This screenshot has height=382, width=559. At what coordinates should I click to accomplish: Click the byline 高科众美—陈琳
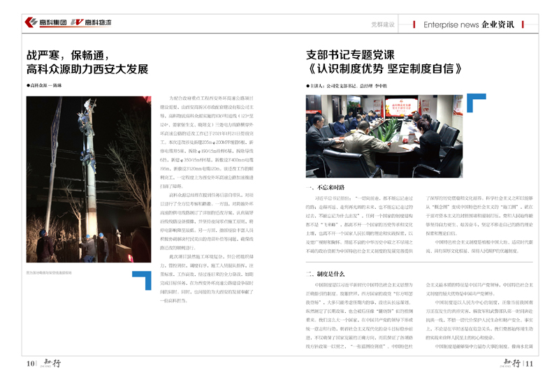coord(49,85)
